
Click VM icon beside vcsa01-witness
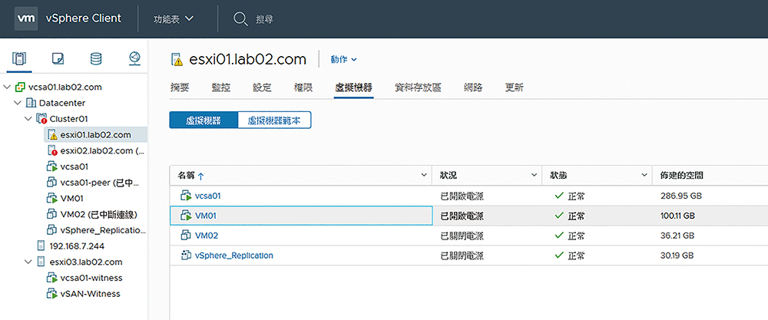coord(52,278)
